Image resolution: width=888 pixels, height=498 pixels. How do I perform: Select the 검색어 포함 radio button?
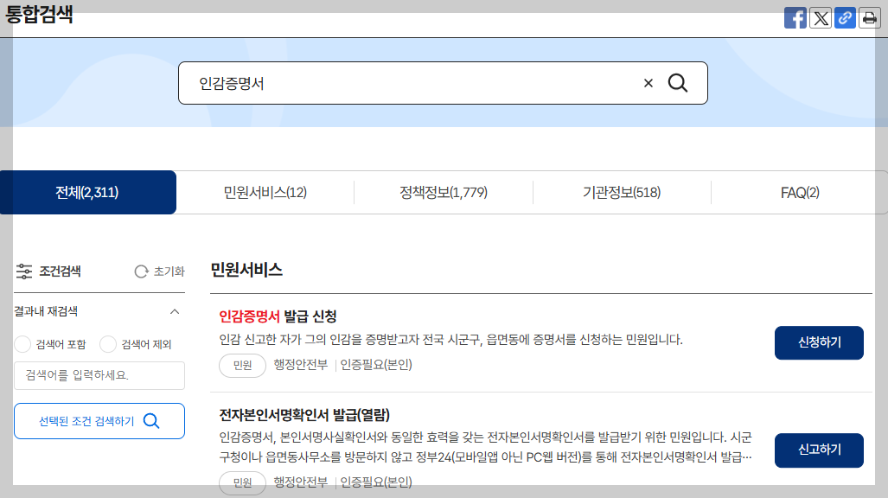click(22, 344)
